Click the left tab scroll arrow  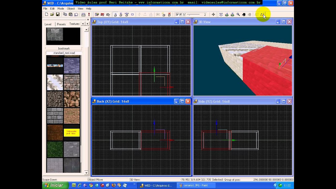point(83,24)
